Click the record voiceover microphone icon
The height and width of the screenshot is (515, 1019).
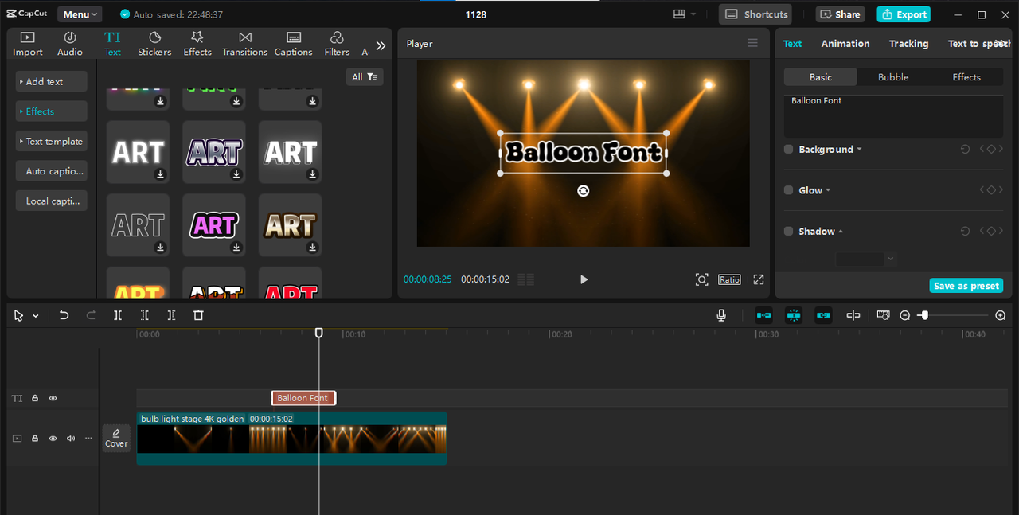point(721,315)
